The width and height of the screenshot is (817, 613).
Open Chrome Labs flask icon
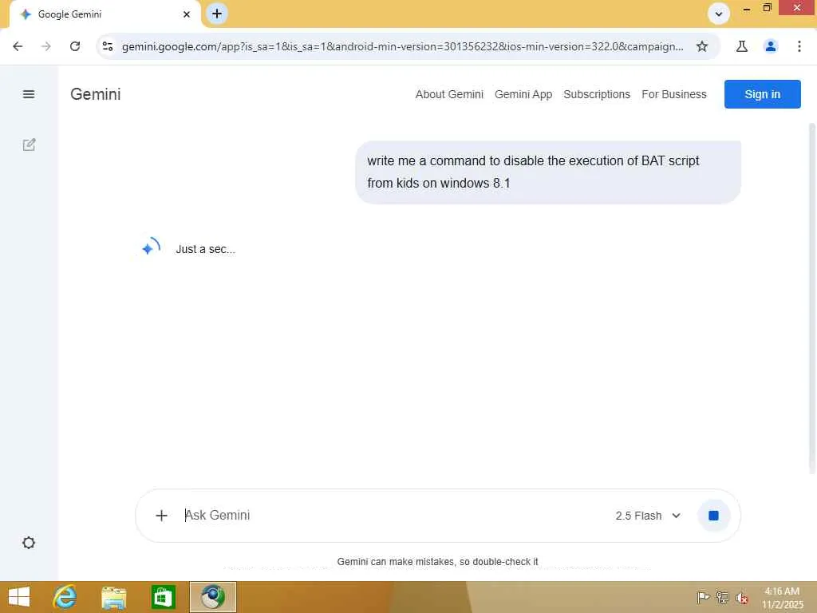741,46
